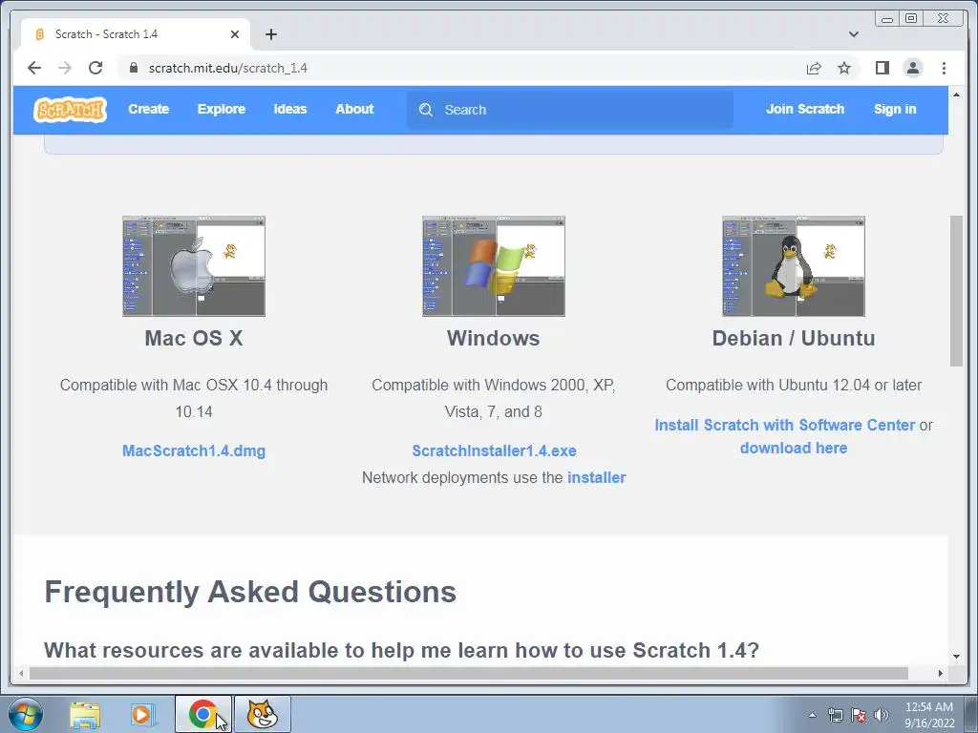This screenshot has width=978, height=733.
Task: Open the Create menu item
Action: point(148,109)
